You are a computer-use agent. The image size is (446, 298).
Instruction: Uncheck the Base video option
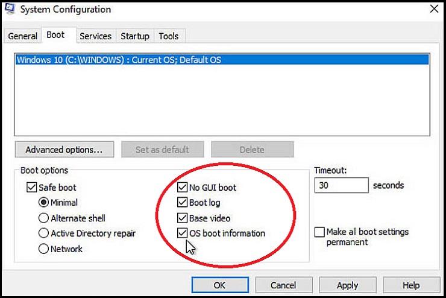click(182, 218)
